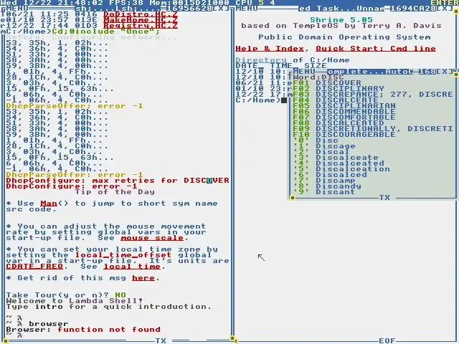Click the C:/Home> prompt in the right window
459x344 pixels.
pyautogui.click(x=258, y=100)
